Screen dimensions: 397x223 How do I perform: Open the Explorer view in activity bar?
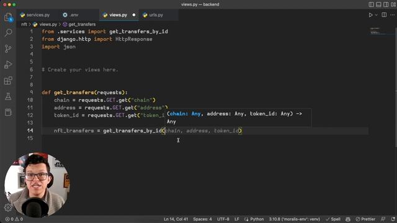(x=8, y=17)
